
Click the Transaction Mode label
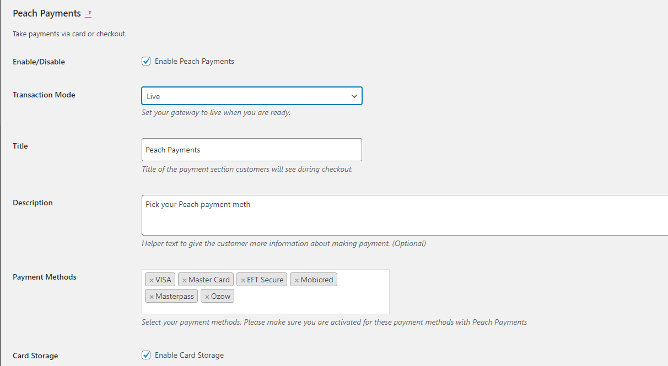44,95
